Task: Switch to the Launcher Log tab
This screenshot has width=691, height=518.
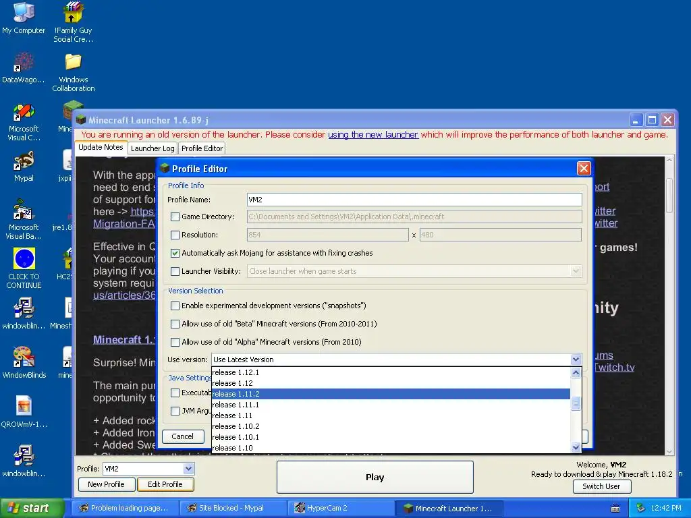Action: (x=153, y=148)
